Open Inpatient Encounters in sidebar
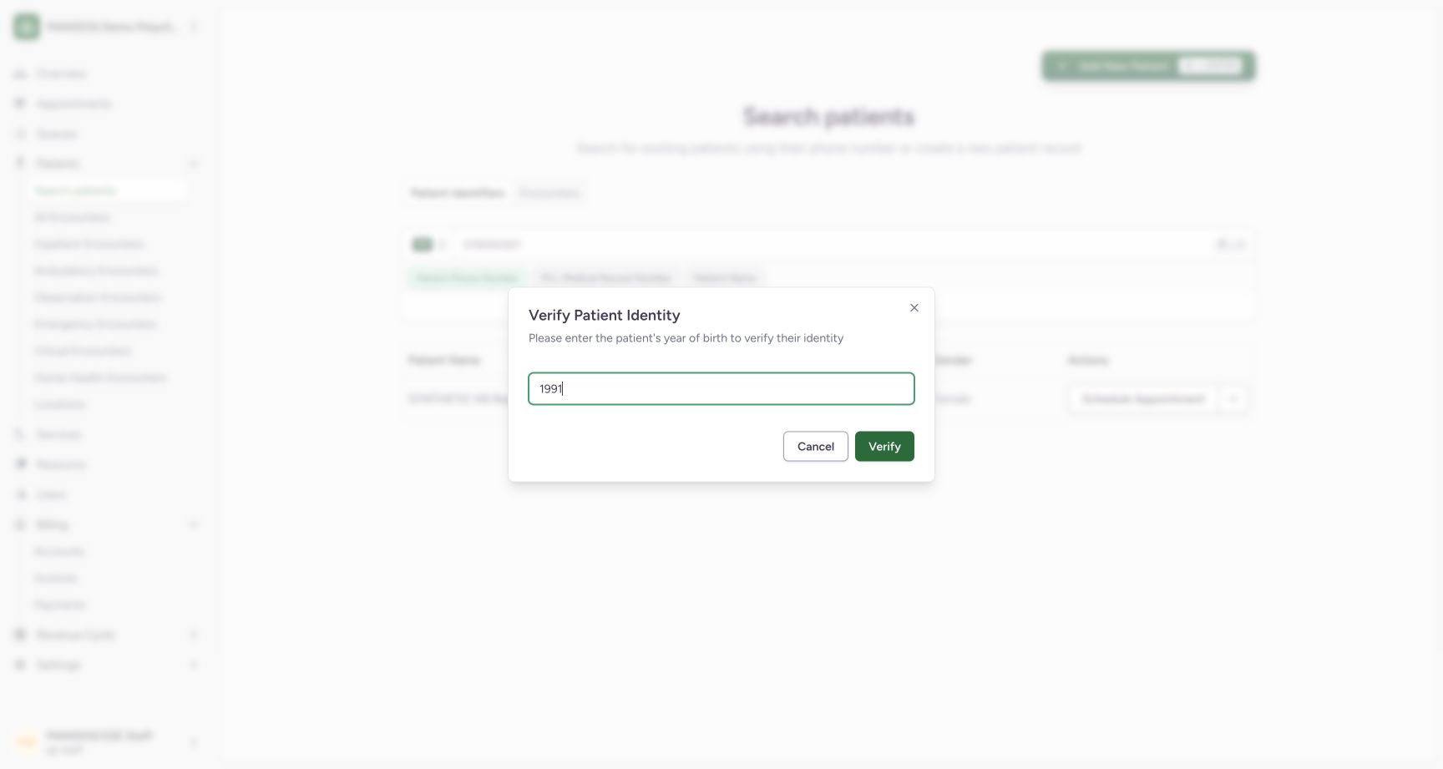The height and width of the screenshot is (769, 1443). click(89, 245)
